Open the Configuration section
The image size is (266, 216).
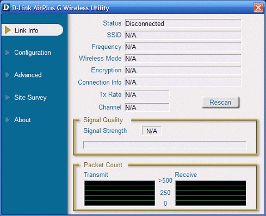tap(33, 53)
